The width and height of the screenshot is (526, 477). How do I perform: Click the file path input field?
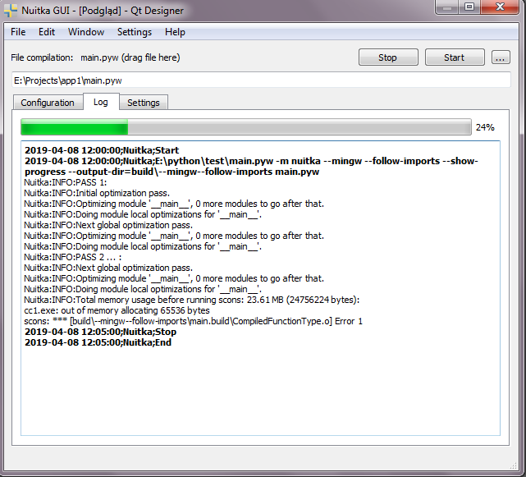(x=261, y=80)
